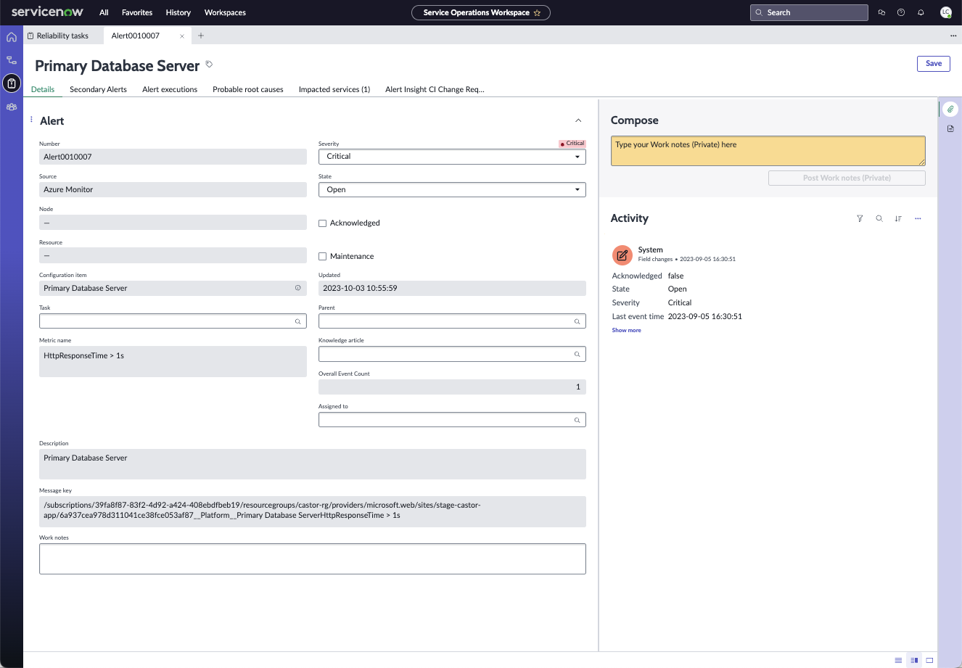The height and width of the screenshot is (668, 962).
Task: Switch to Probable root causes tab
Action: tap(248, 89)
